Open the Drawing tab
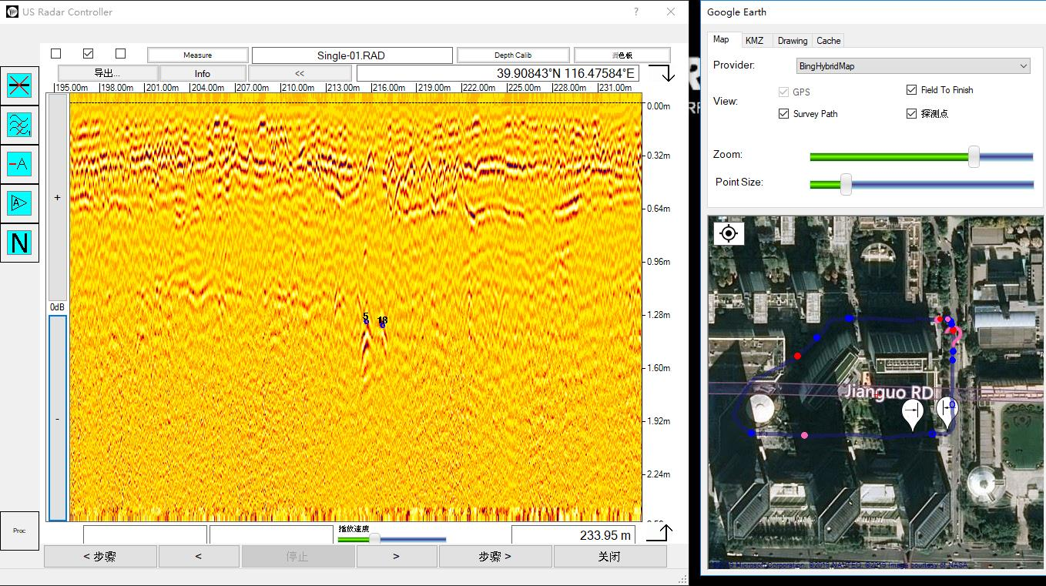The height and width of the screenshot is (586, 1046). point(792,41)
